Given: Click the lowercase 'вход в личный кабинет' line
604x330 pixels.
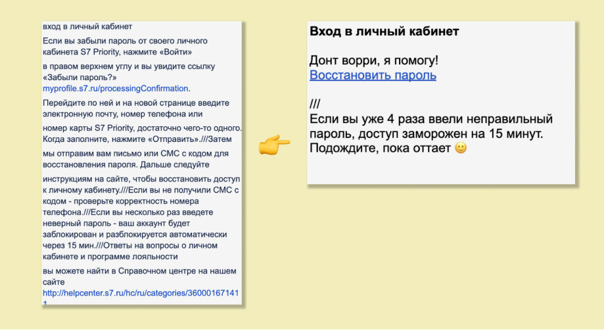Looking at the screenshot, I should pos(87,26).
